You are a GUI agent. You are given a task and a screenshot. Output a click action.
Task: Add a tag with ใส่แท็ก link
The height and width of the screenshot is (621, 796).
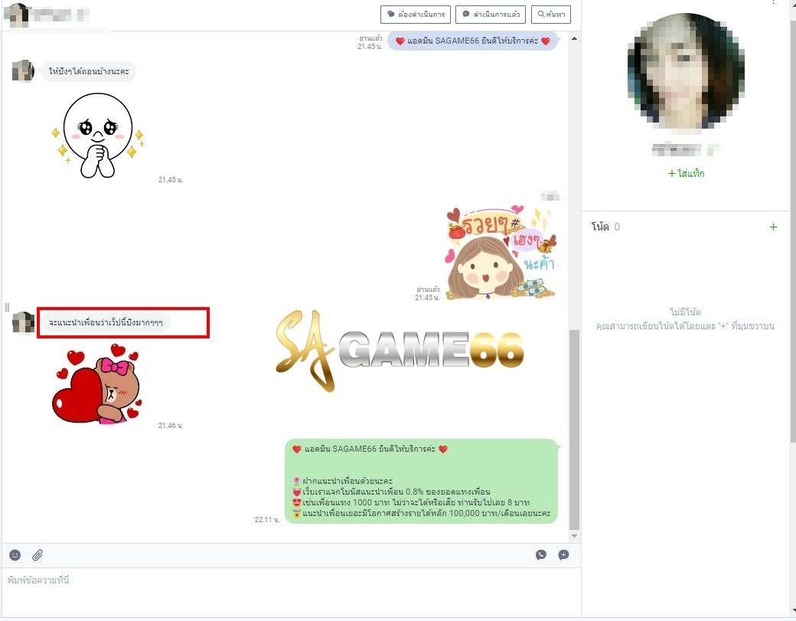pos(686,174)
